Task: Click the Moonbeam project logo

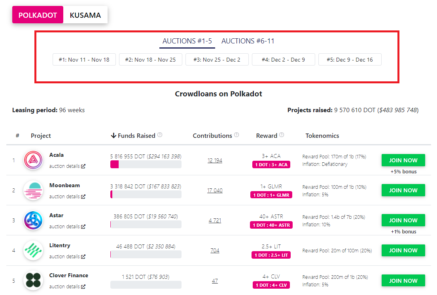Action: pos(33,190)
